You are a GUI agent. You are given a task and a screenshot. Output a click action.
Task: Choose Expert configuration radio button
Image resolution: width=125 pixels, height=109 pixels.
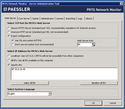[9, 36]
